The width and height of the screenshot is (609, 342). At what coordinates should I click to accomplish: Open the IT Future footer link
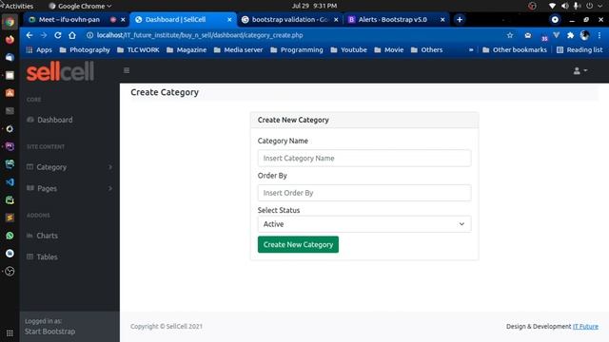click(x=585, y=327)
